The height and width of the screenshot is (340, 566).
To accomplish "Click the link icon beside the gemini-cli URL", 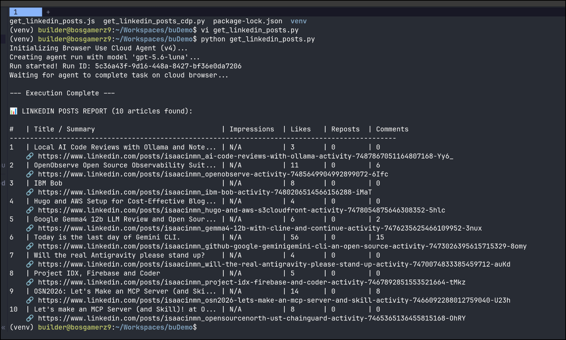I will click(x=30, y=246).
